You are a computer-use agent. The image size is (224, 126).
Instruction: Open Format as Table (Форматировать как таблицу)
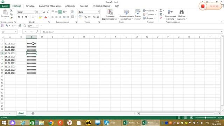126,15
